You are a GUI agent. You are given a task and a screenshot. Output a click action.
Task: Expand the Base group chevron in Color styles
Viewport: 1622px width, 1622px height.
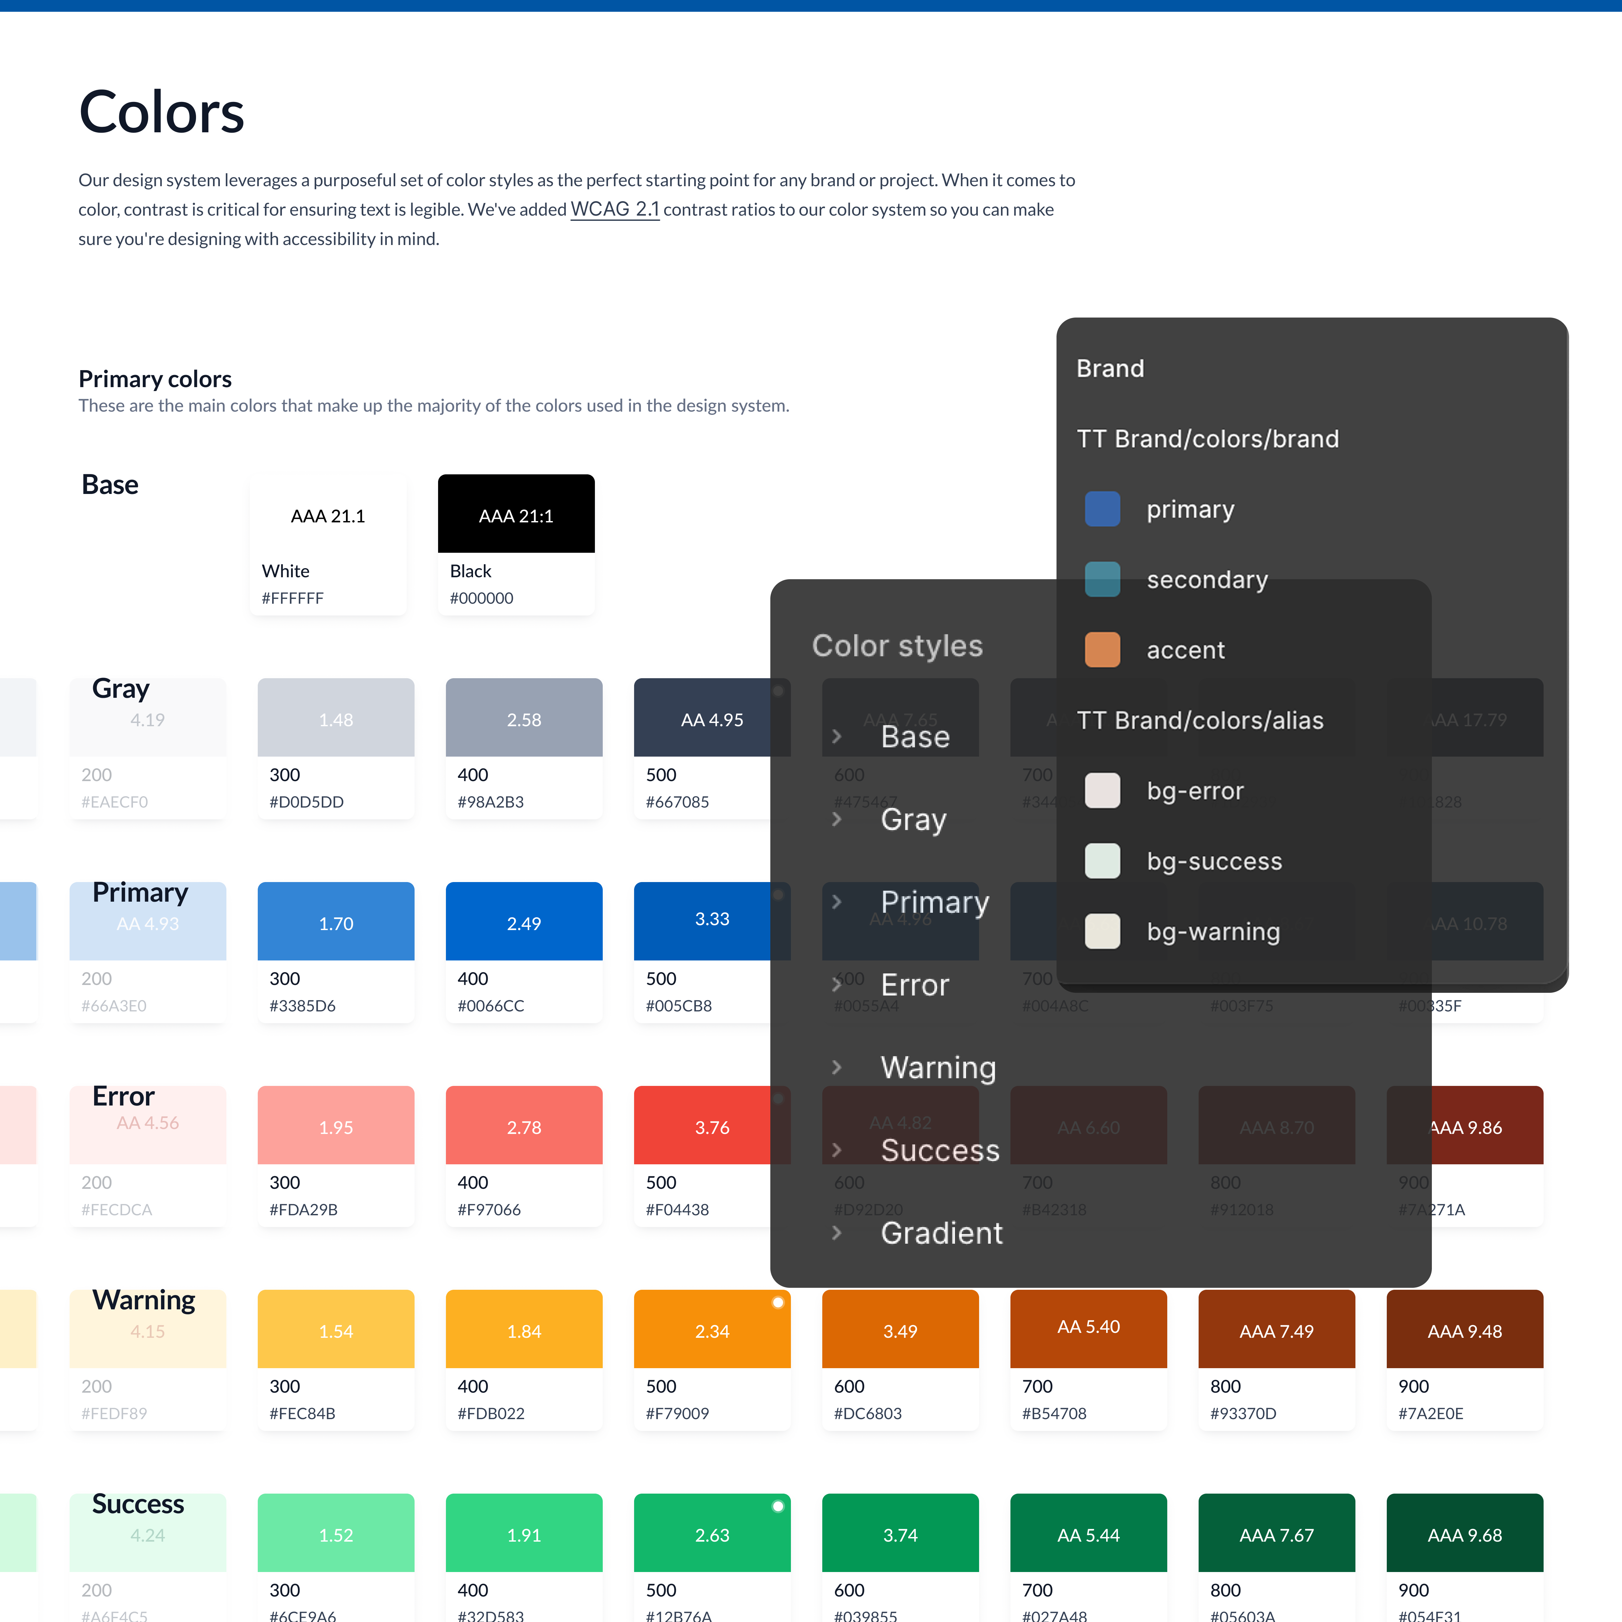[836, 736]
